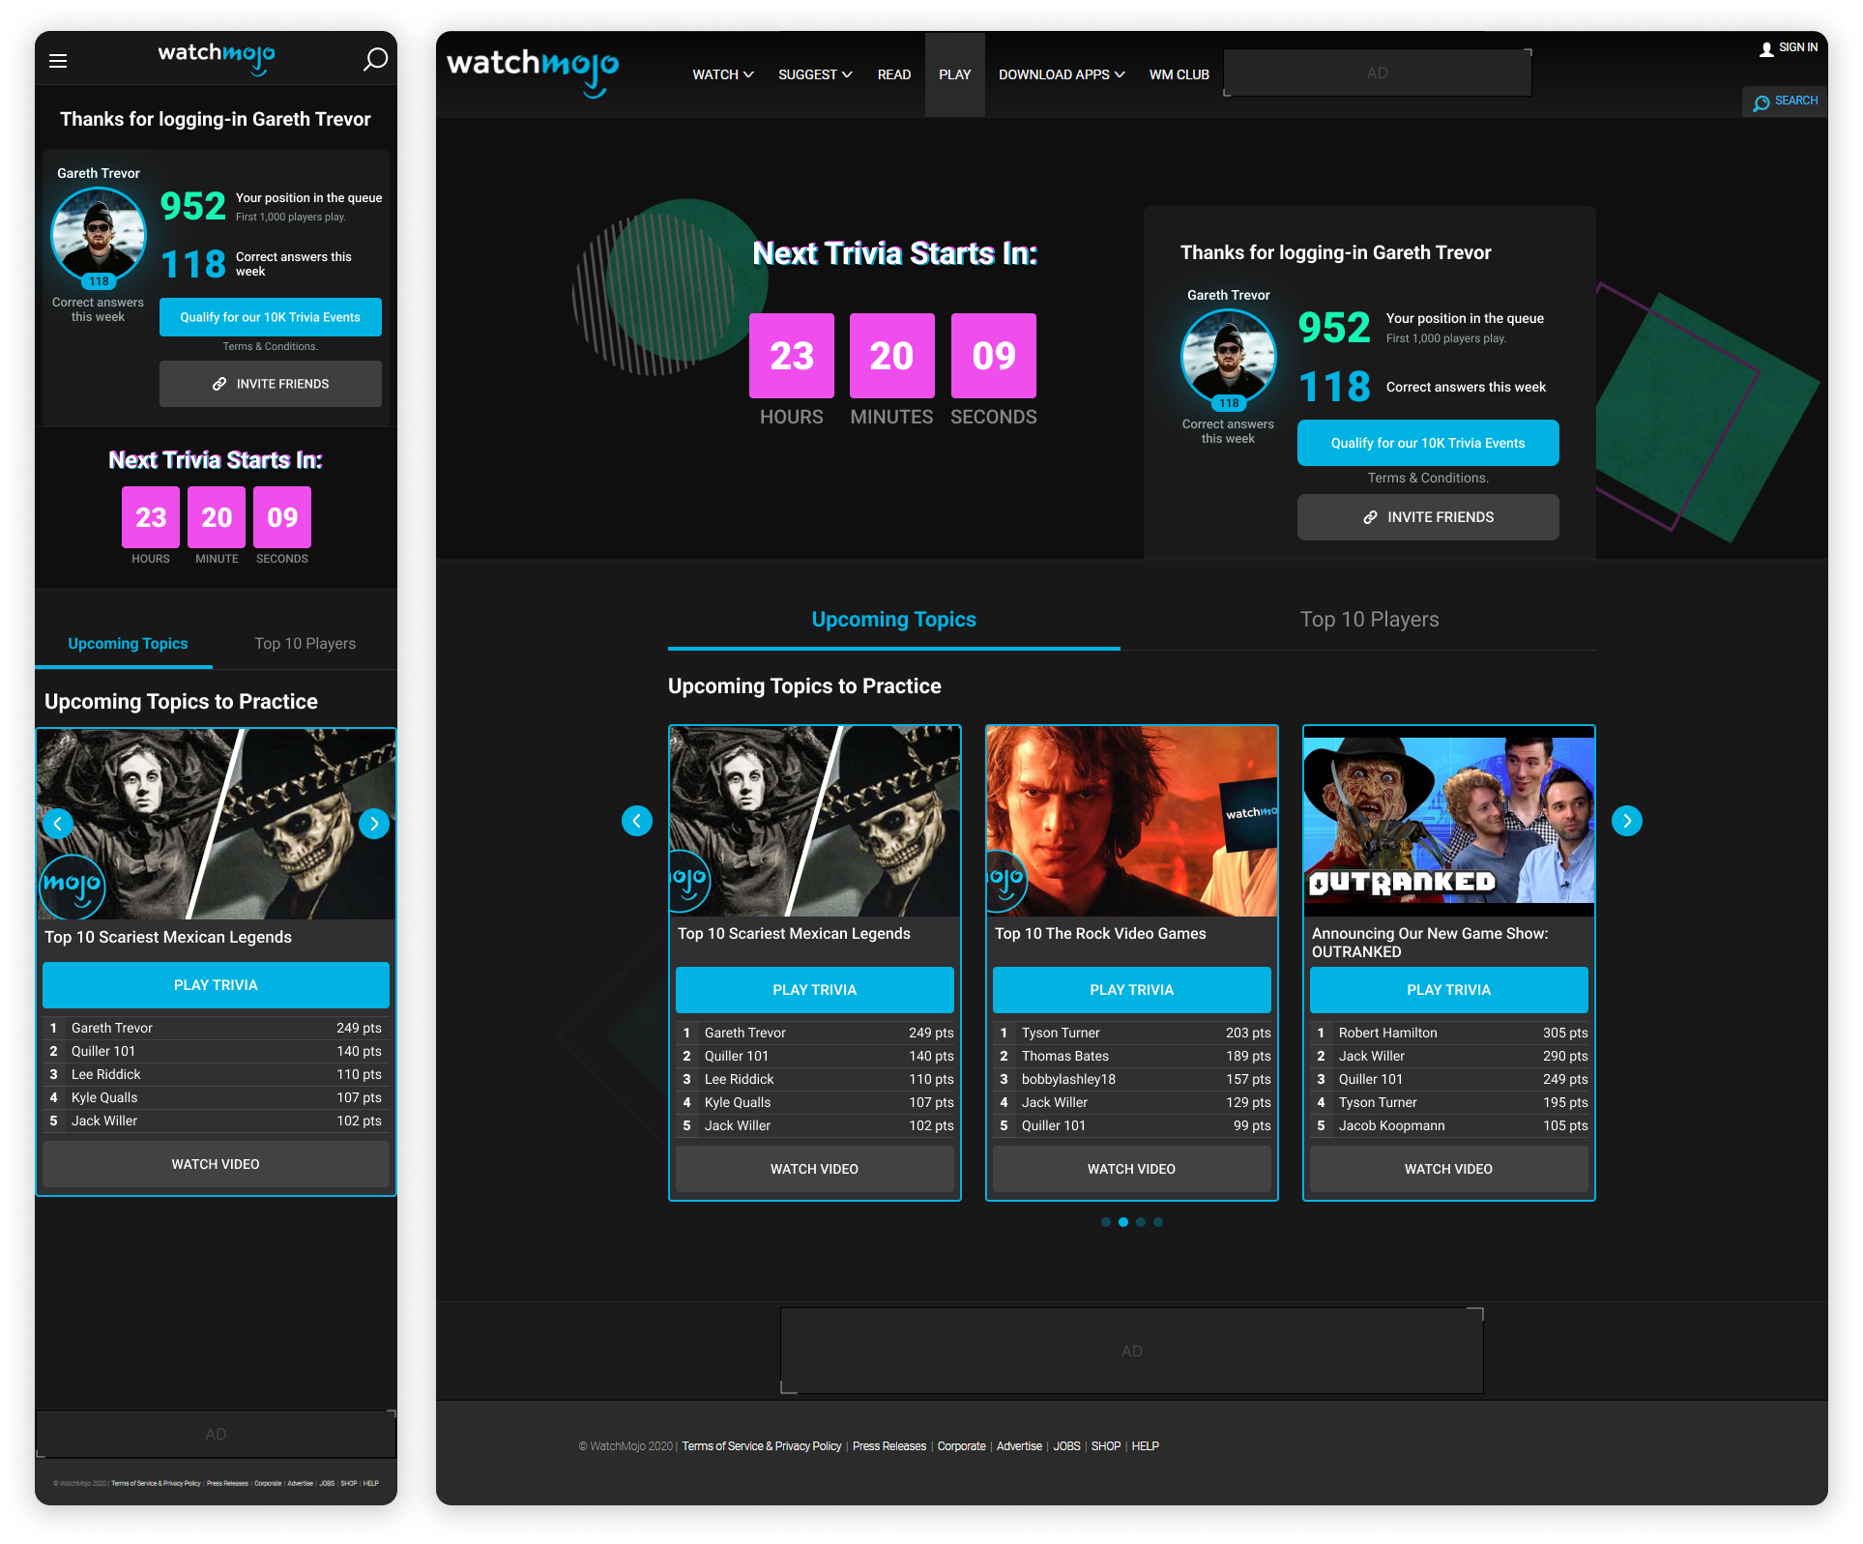Screen dimensions: 1863x1544
Task: Click Gareth Trevor avatar in desktop panel
Action: [x=1229, y=357]
